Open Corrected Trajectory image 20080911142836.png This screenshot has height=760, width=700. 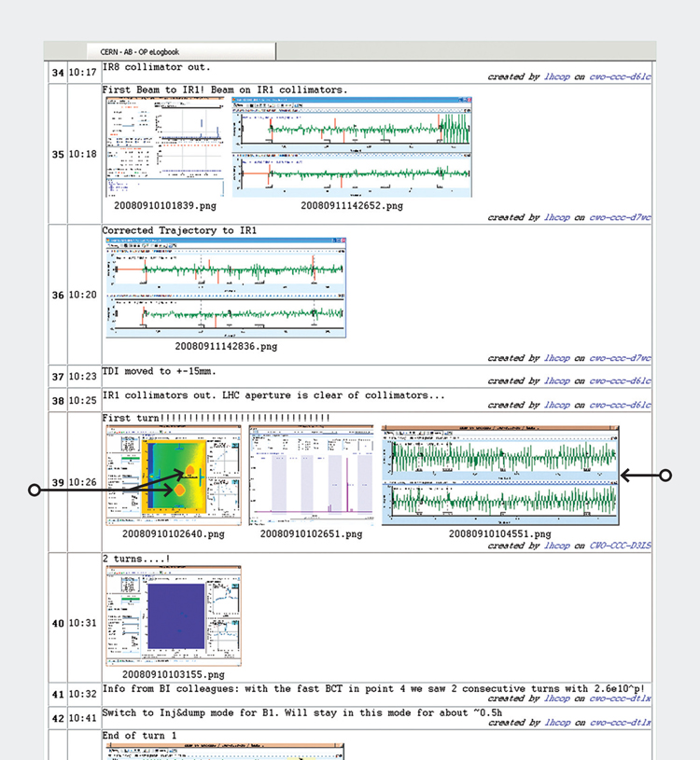pos(225,287)
